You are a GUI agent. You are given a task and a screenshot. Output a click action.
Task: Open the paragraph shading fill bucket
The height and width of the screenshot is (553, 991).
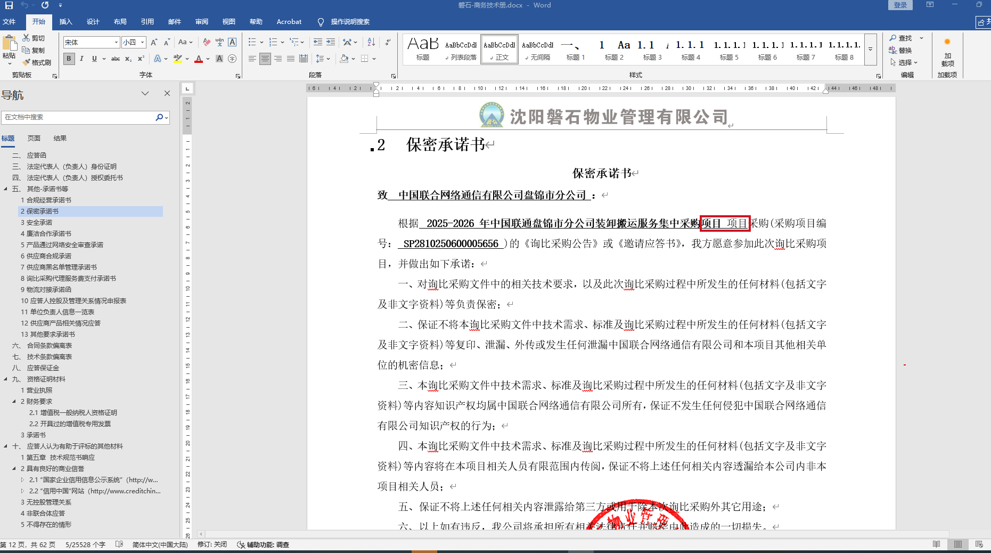(344, 59)
